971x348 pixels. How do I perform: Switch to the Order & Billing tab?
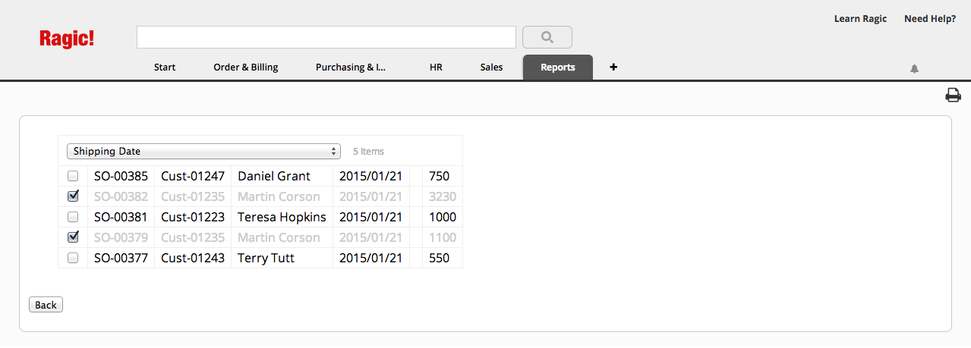click(x=245, y=67)
